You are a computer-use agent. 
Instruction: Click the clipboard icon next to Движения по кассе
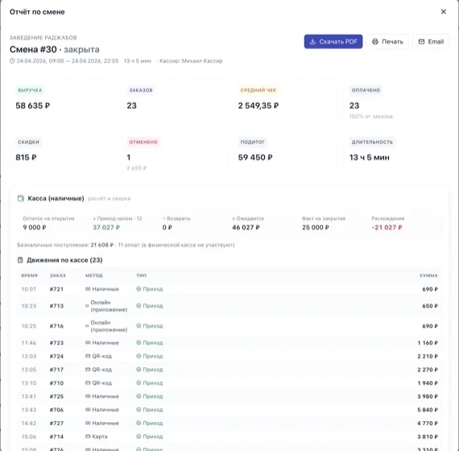[x=20, y=260]
